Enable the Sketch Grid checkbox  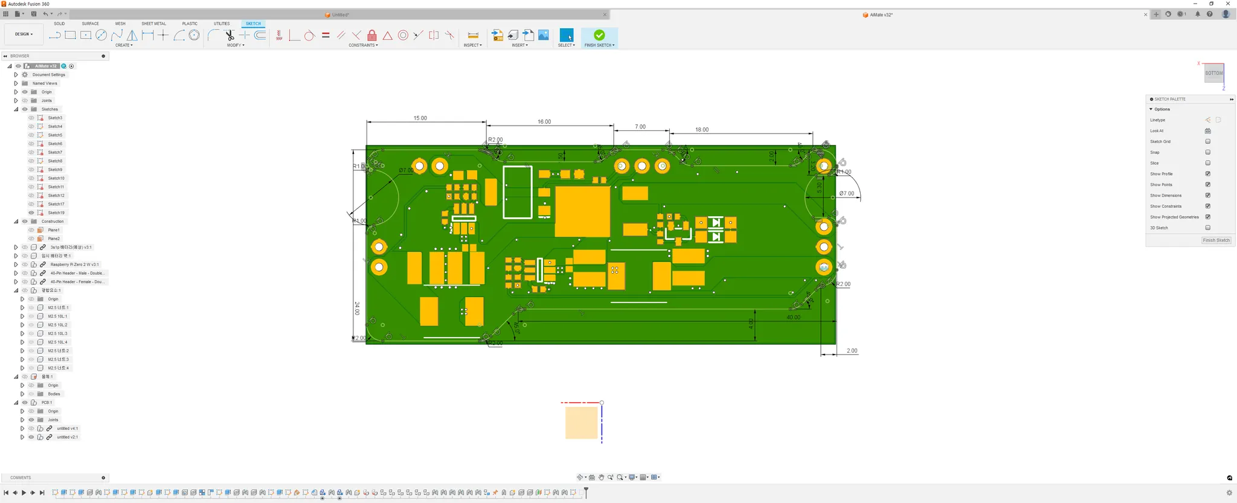1207,142
